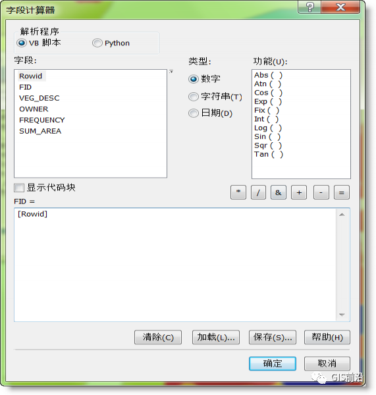This screenshot has height=395, width=376.
Task: Select the Python parser option
Action: tap(97, 43)
